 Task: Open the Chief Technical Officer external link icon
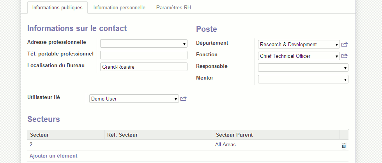pos(345,56)
